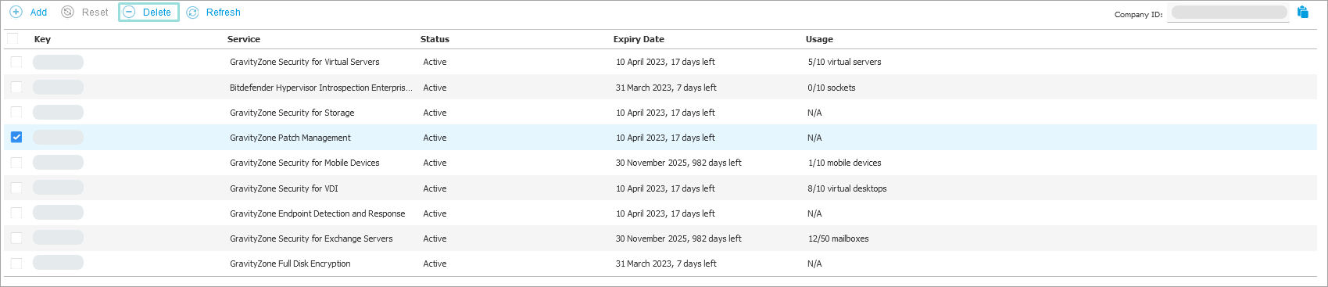The height and width of the screenshot is (287, 1328).
Task: Click '12/50 mailboxes' usage cell
Action: (838, 239)
